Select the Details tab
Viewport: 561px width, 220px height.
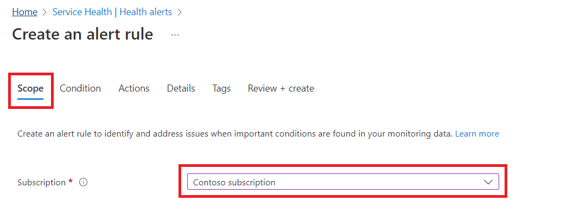(181, 88)
